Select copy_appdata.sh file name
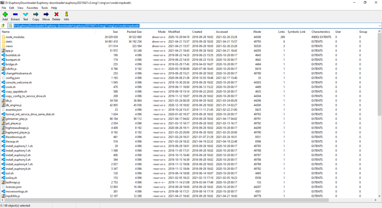The image size is (382, 208). tap(16, 91)
